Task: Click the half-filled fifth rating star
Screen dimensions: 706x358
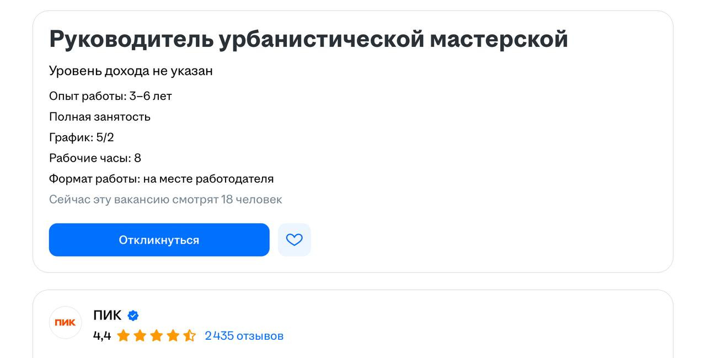Action: pos(189,335)
